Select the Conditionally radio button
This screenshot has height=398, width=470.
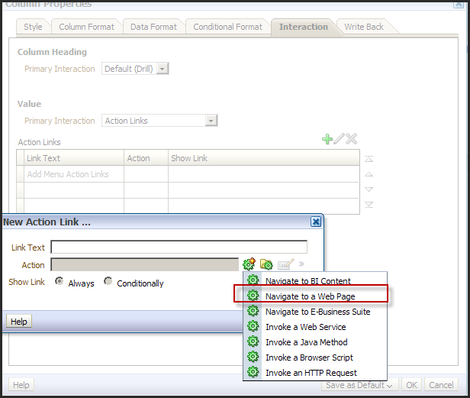[108, 281]
